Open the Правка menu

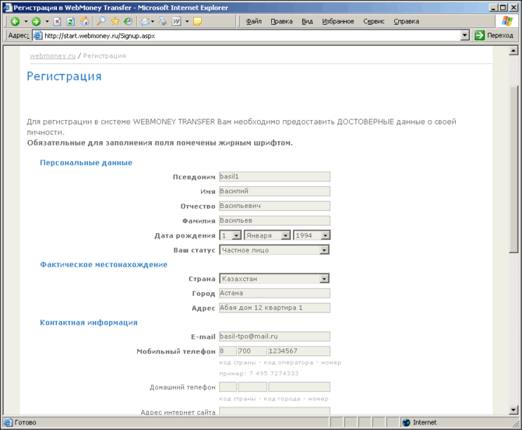point(281,21)
